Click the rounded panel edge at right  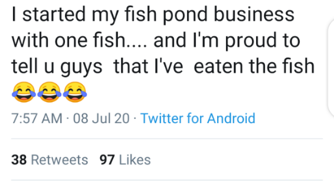pyautogui.click(x=331, y=68)
